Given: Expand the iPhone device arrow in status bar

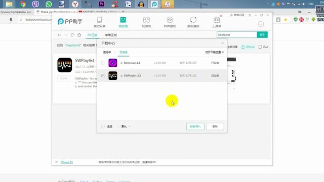Looking at the screenshot, I should [x=56, y=162].
